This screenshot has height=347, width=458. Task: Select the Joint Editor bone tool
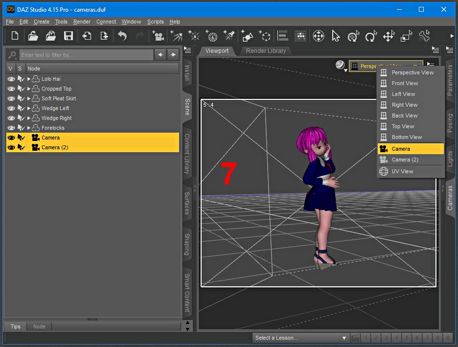point(424,36)
